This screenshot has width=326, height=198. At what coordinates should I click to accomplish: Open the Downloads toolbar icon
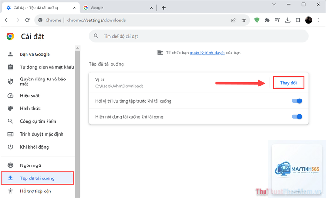(287, 20)
